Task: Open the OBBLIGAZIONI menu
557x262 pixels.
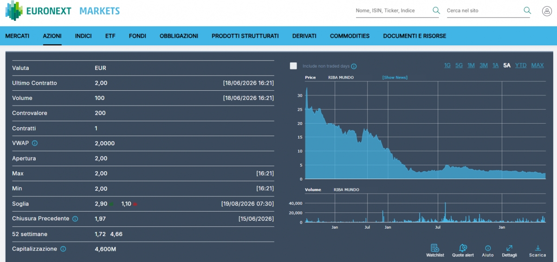Action: click(179, 36)
